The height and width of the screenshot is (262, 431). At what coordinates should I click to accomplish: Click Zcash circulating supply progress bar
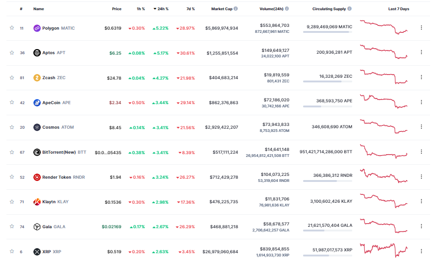tap(328, 81)
